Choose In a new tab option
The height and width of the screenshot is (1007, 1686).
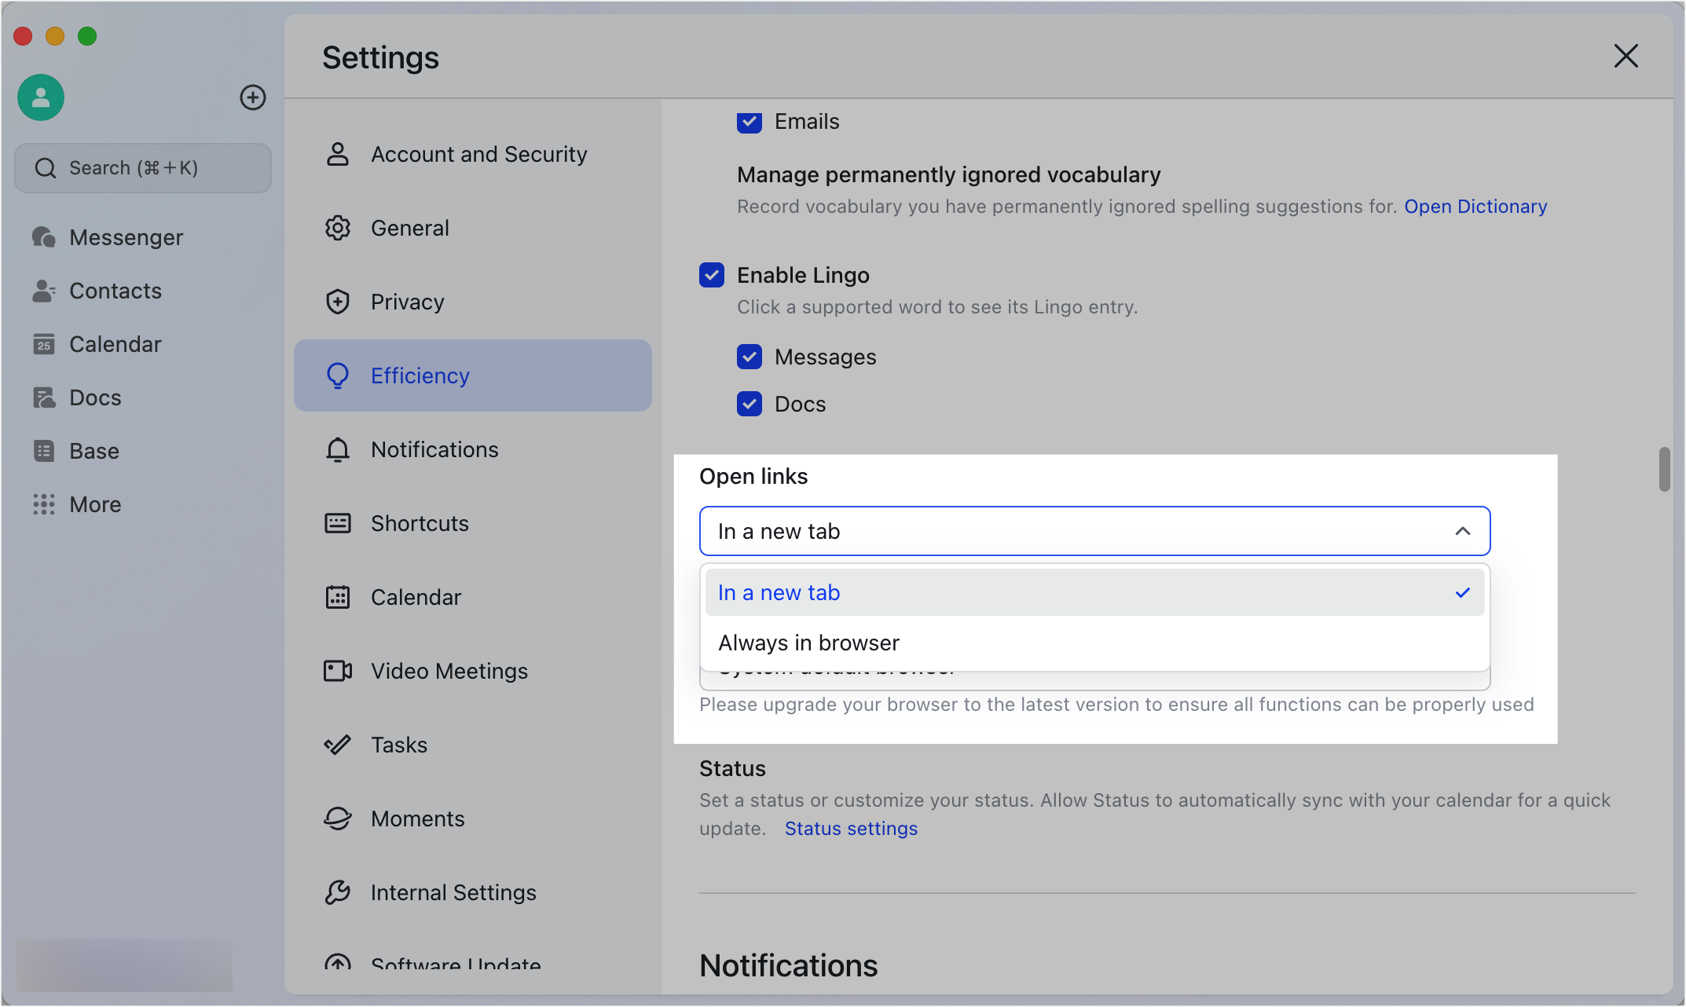(x=779, y=592)
